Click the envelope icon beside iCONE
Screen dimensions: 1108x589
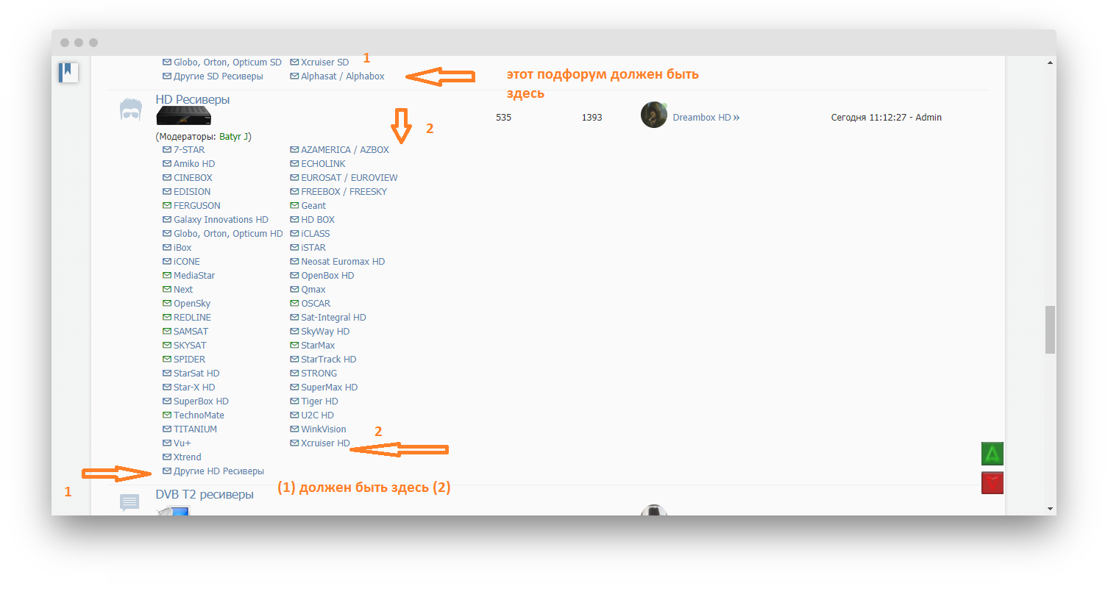point(167,262)
